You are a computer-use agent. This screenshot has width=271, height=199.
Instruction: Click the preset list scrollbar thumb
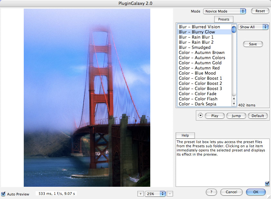point(234,29)
